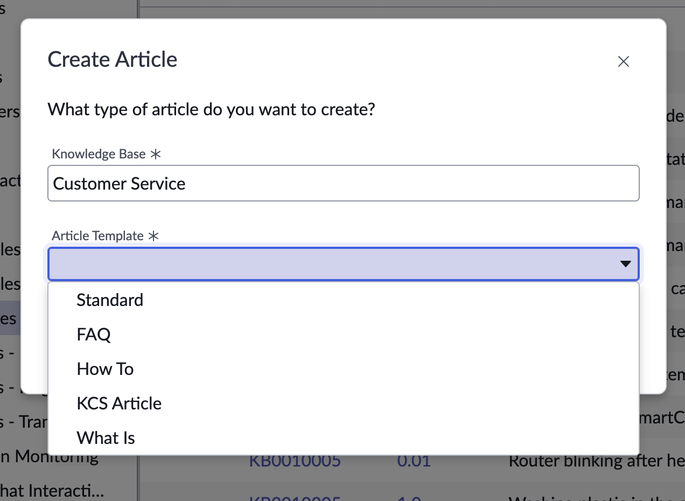
Task: Select the Standard article template
Action: point(110,300)
